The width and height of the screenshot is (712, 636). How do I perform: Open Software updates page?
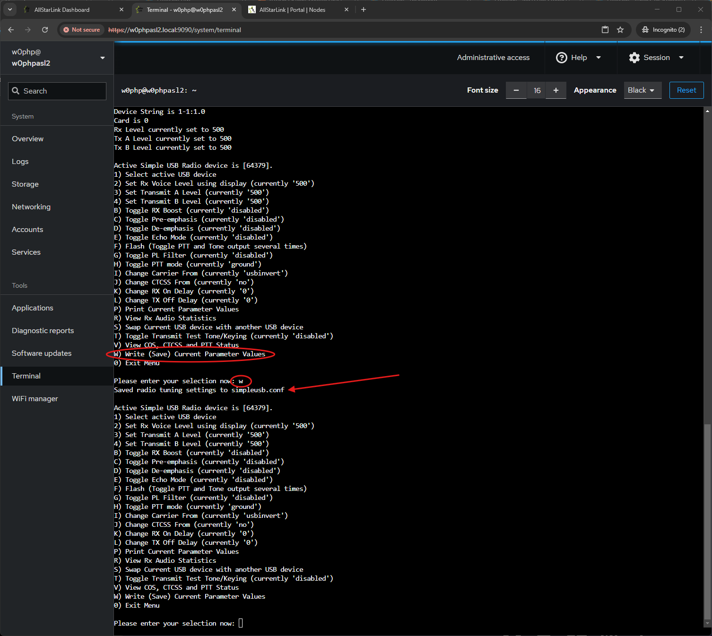click(42, 353)
